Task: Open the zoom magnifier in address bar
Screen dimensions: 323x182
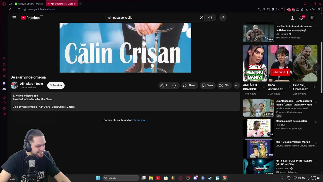Action: [x=259, y=9]
